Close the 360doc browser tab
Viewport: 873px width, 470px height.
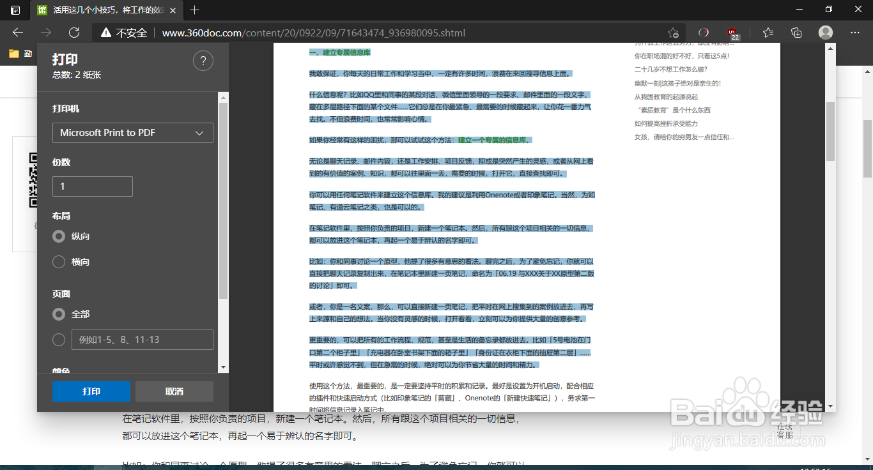pos(173,10)
